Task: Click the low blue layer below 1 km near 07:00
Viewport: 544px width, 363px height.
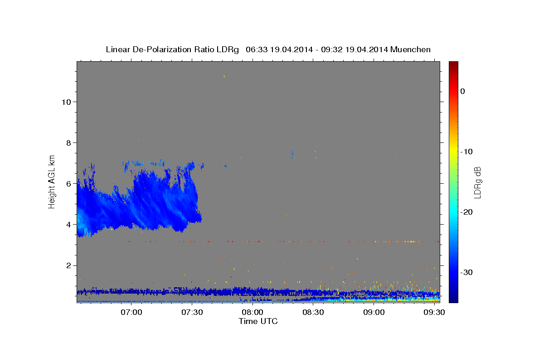Action: pyautogui.click(x=132, y=291)
